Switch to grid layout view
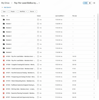The image size is (99, 100). [90, 3]
